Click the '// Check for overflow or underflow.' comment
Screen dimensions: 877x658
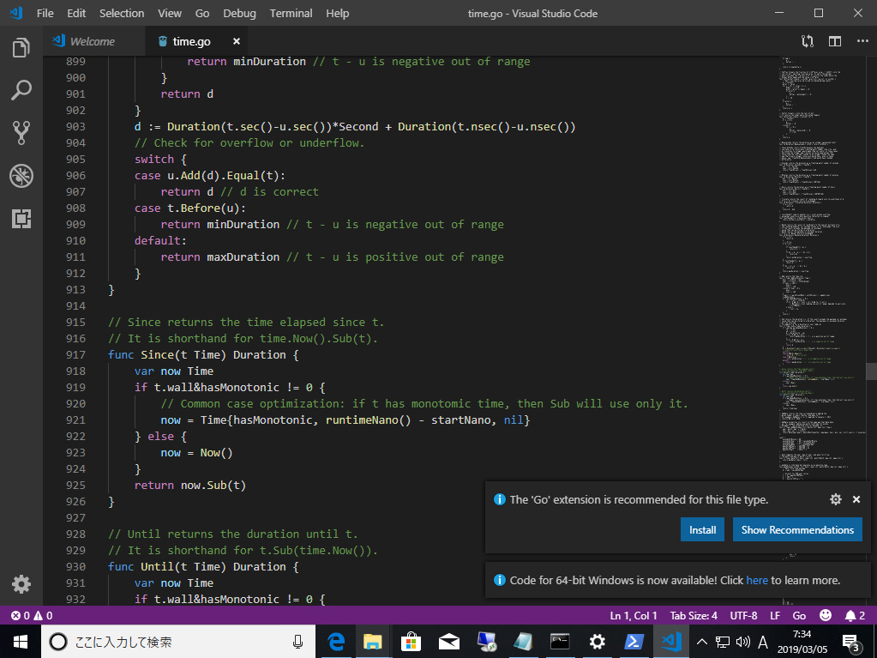click(249, 142)
